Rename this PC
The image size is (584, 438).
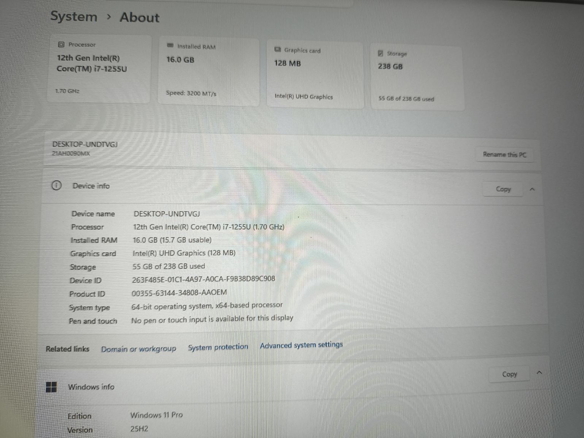click(504, 154)
